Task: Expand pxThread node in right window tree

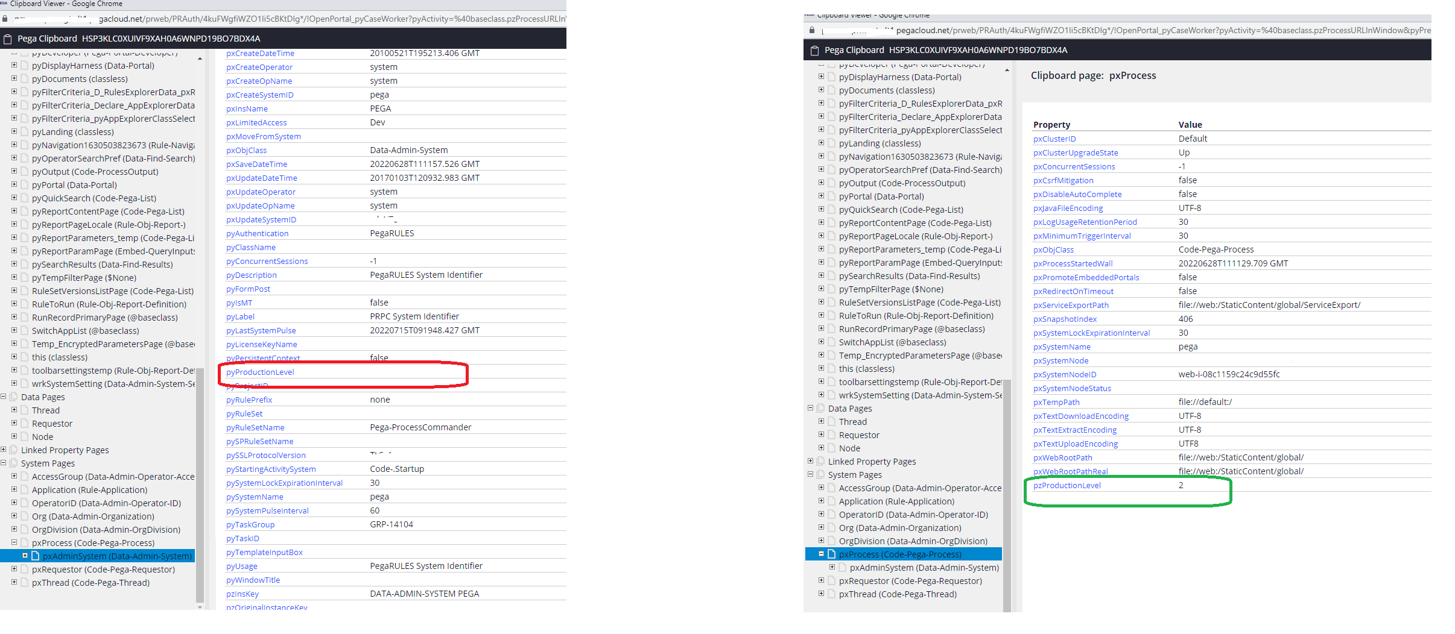Action: (821, 594)
